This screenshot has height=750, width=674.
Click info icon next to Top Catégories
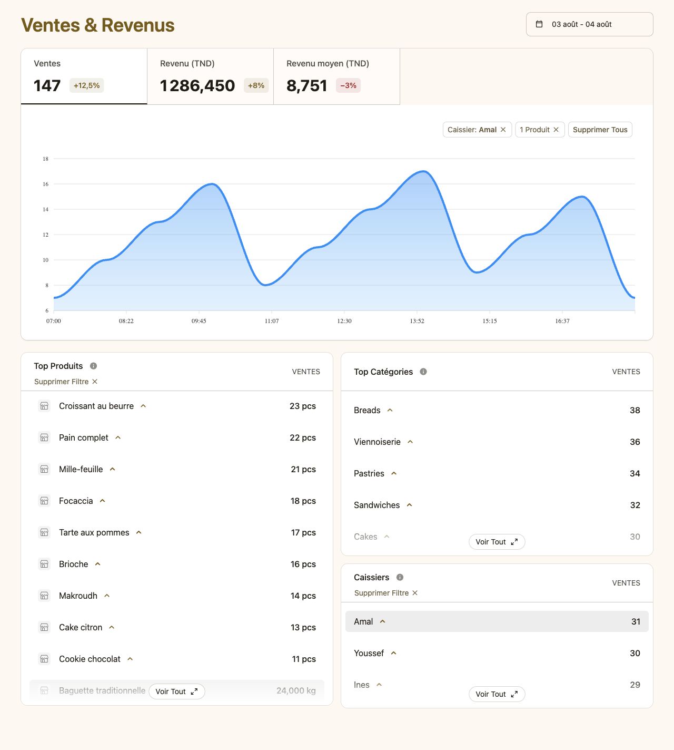click(x=423, y=372)
